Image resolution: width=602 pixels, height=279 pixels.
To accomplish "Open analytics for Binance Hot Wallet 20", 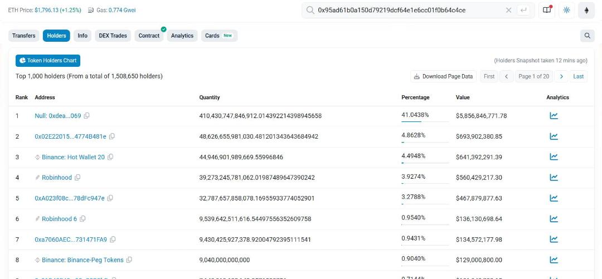I will (554, 156).
